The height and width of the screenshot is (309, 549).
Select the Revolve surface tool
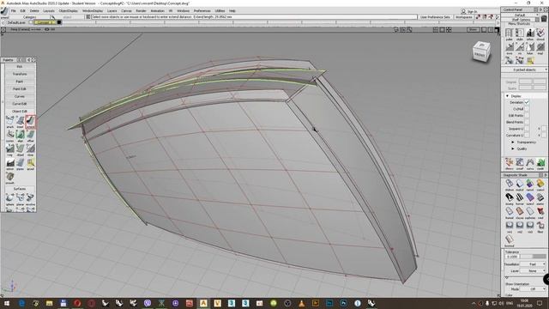click(31, 198)
